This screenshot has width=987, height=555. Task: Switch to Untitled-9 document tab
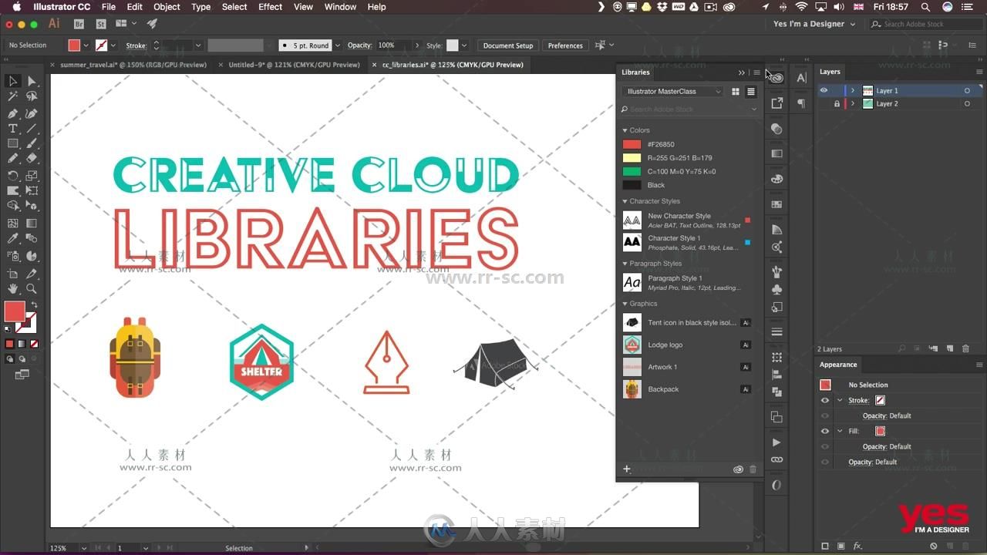click(294, 65)
